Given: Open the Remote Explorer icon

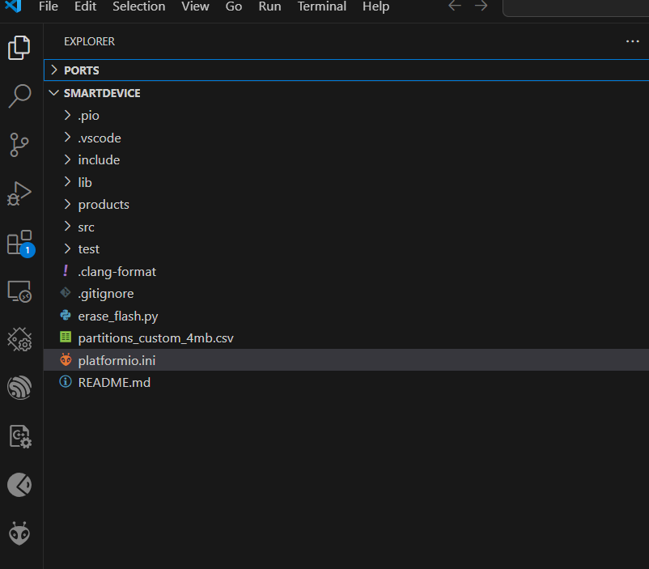Looking at the screenshot, I should (19, 291).
